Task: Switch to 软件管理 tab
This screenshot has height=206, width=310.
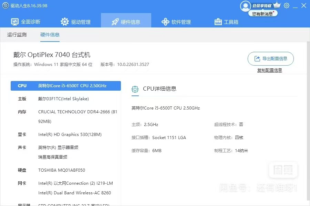Action: pyautogui.click(x=176, y=22)
